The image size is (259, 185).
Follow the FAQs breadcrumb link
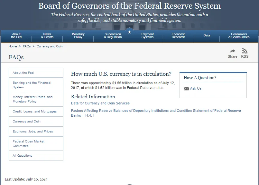point(27,46)
